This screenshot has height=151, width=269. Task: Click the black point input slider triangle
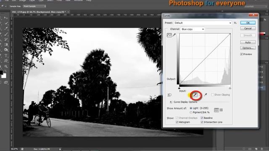pyautogui.click(x=179, y=88)
